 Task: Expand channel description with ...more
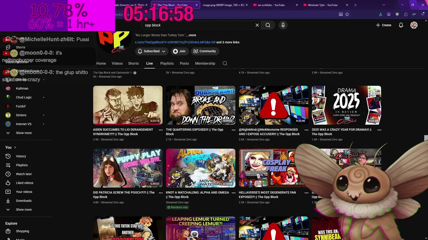coord(191,35)
